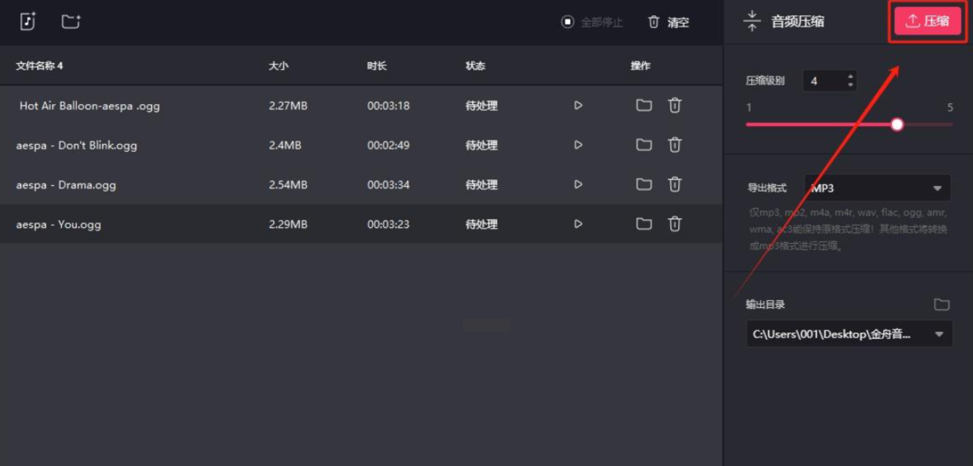The height and width of the screenshot is (466, 973).
Task: Select the aespa - Drama.ogg file row
Action: (x=361, y=184)
